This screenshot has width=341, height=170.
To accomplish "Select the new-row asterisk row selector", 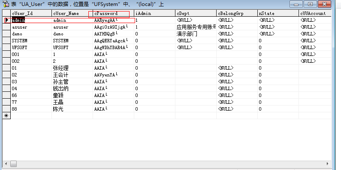I will pyautogui.click(x=6, y=116).
